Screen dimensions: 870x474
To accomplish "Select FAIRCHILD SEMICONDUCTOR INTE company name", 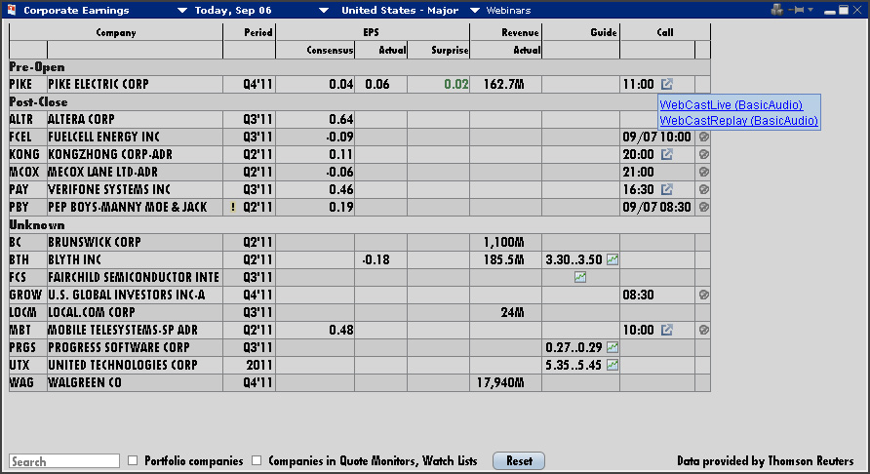I will 134,277.
